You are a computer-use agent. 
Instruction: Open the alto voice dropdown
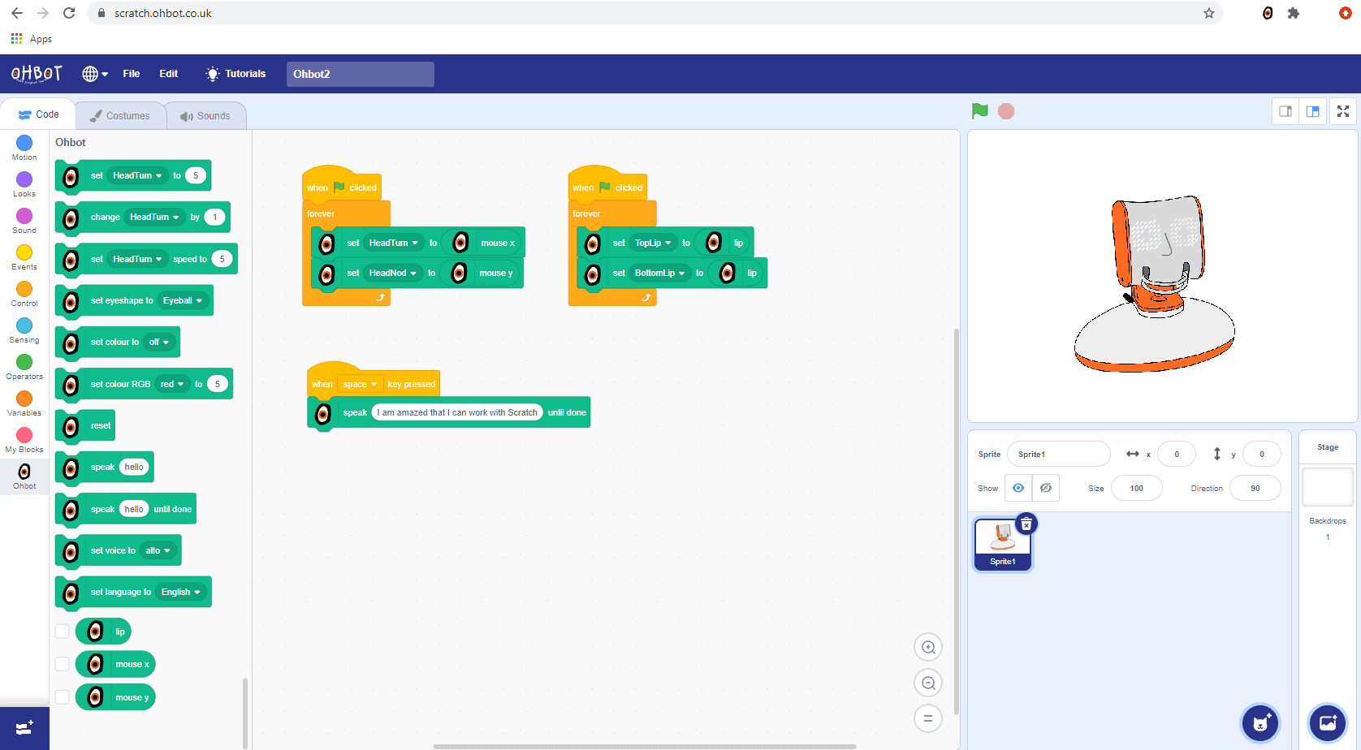(x=158, y=551)
